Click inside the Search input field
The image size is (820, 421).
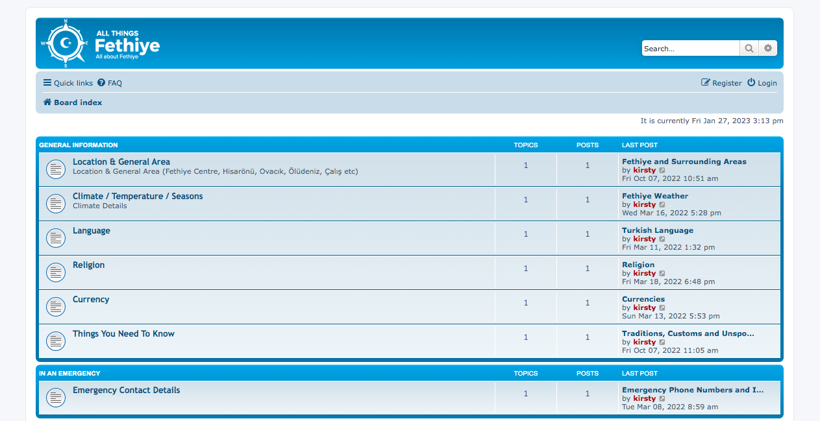tap(691, 48)
